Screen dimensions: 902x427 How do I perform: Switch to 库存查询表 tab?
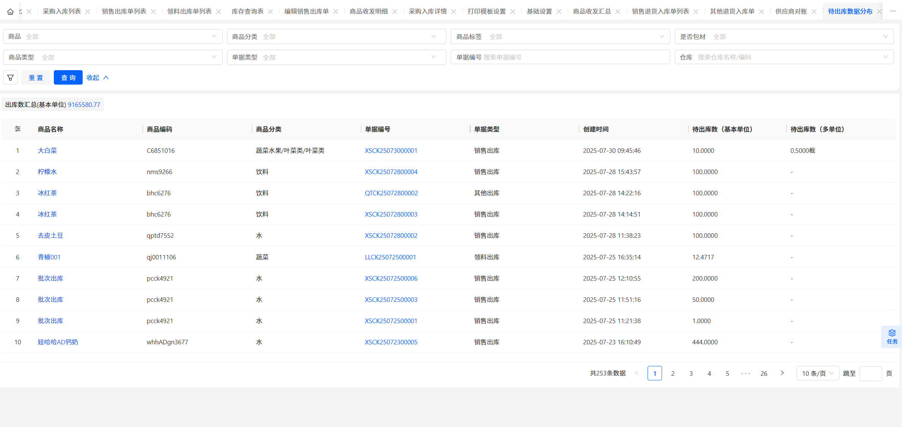[247, 11]
